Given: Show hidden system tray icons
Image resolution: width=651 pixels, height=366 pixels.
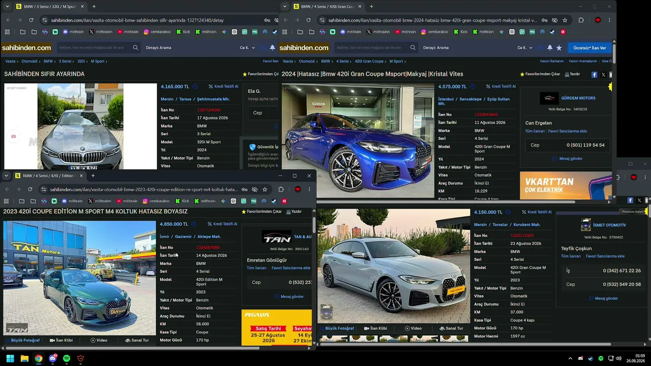Looking at the screenshot, I should (570, 358).
